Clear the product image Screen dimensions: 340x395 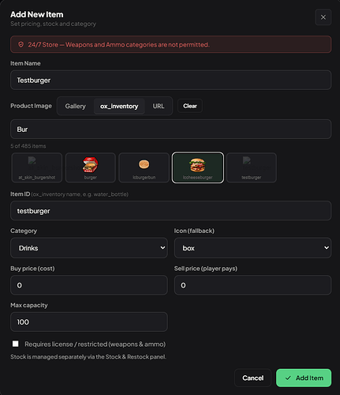point(190,106)
